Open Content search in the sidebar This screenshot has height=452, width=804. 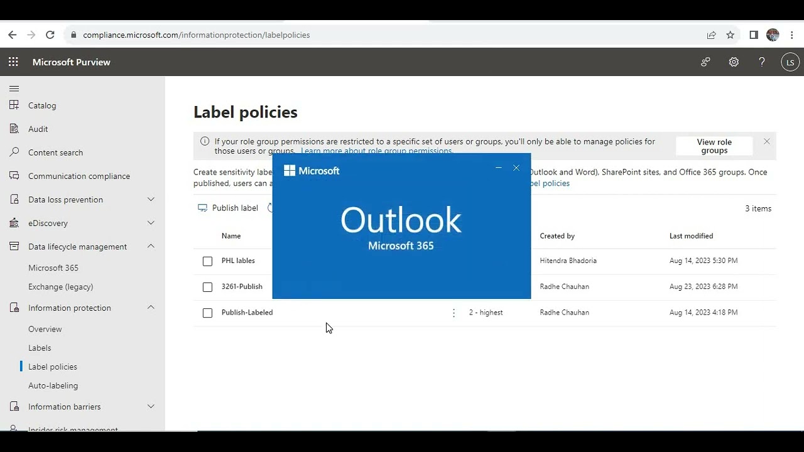(55, 153)
